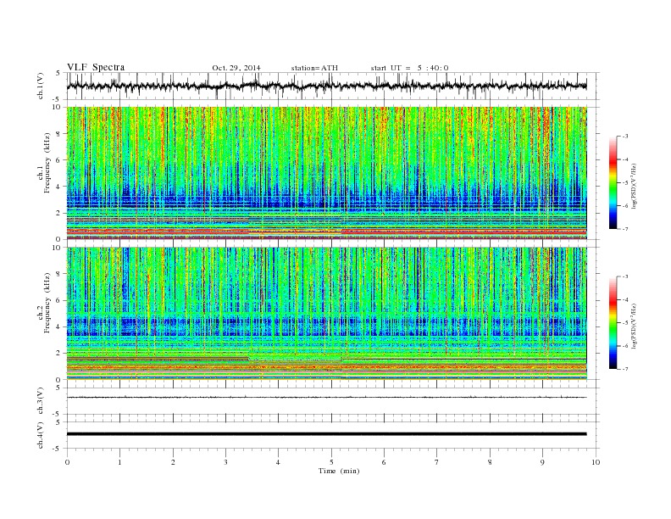Click the "2" tick on the time axis
Screen dimensions: 671x519
[x=173, y=462]
